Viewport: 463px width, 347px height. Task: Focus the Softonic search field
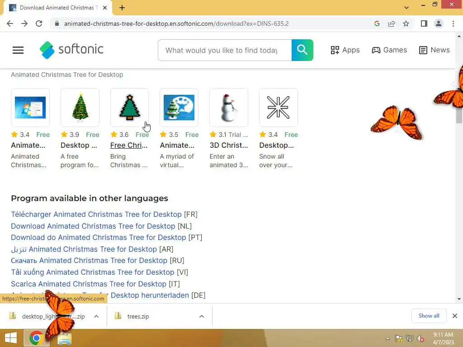(x=225, y=50)
